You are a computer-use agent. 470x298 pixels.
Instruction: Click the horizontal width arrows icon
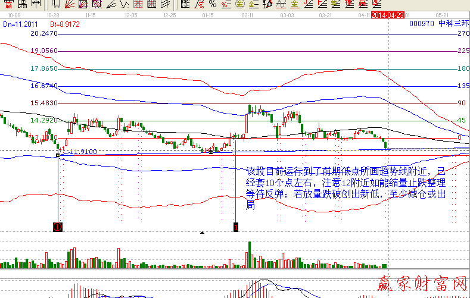point(36,4)
